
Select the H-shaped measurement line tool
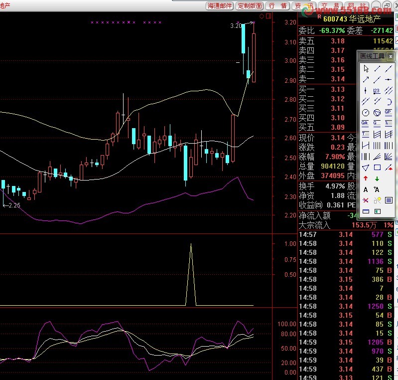tap(366, 146)
